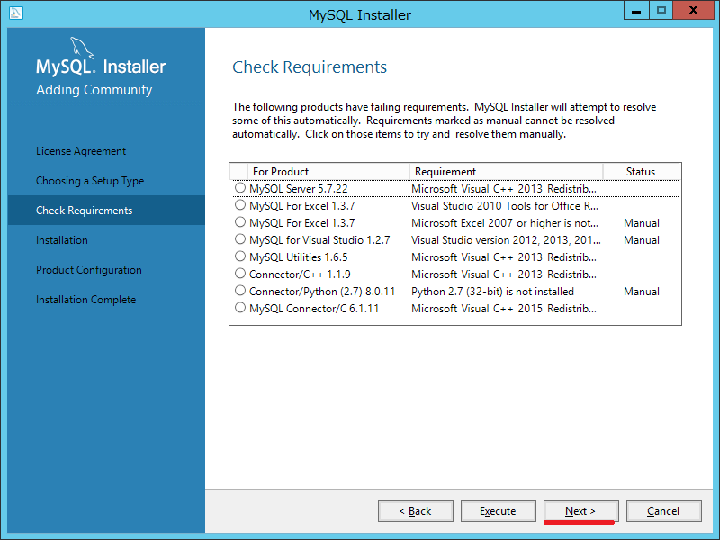
Task: Click 'Visual Studio version 2012, 2013, 201...' requirement
Action: click(506, 240)
